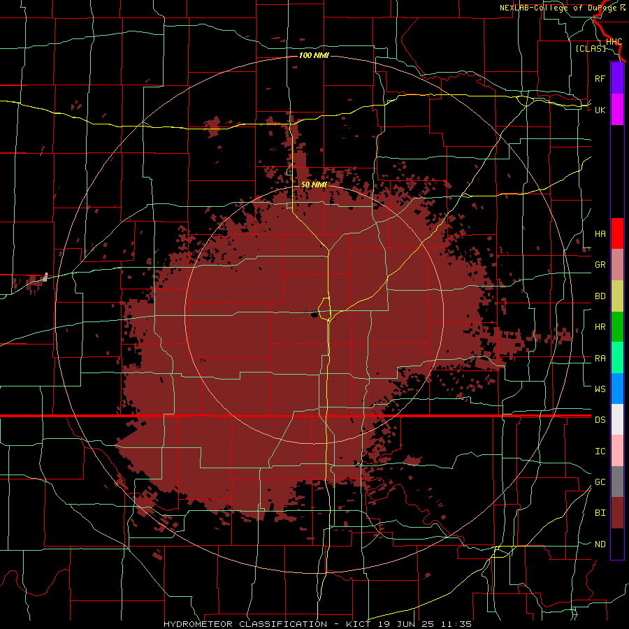629x629 pixels.
Task: Click the RA legend label text
Action: click(600, 359)
